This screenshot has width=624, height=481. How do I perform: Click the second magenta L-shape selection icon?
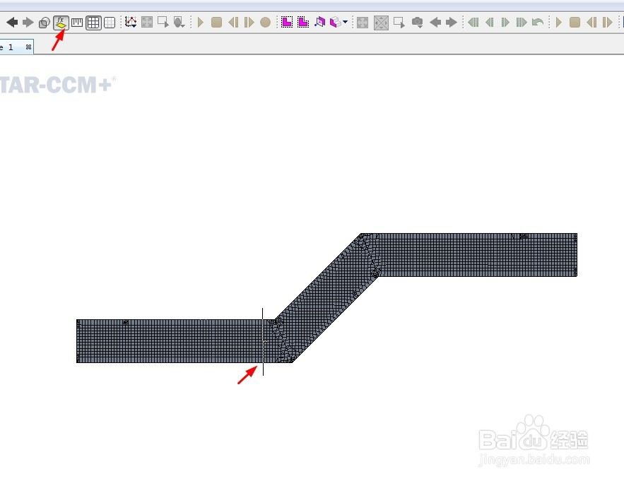pyautogui.click(x=303, y=22)
